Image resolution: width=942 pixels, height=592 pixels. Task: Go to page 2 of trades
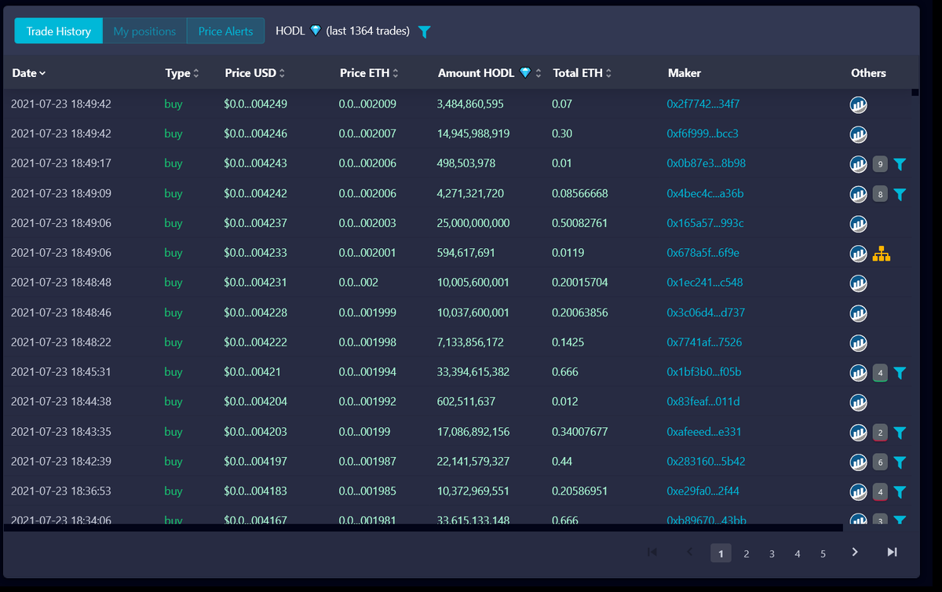tap(747, 554)
